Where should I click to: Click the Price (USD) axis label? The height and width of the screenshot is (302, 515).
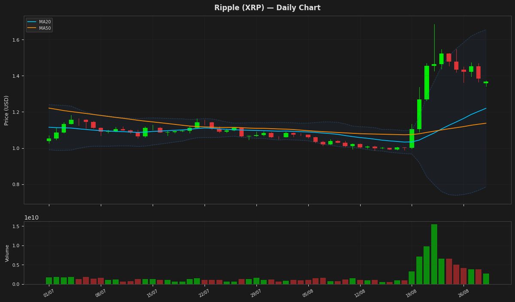point(6,110)
